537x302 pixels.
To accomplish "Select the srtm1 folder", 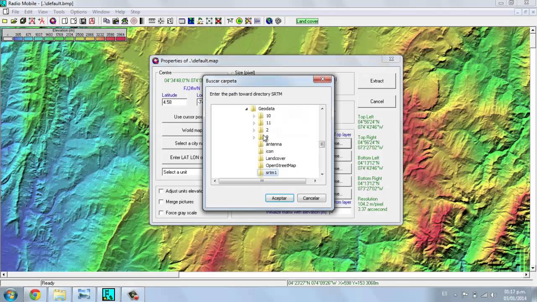I will coord(271,172).
